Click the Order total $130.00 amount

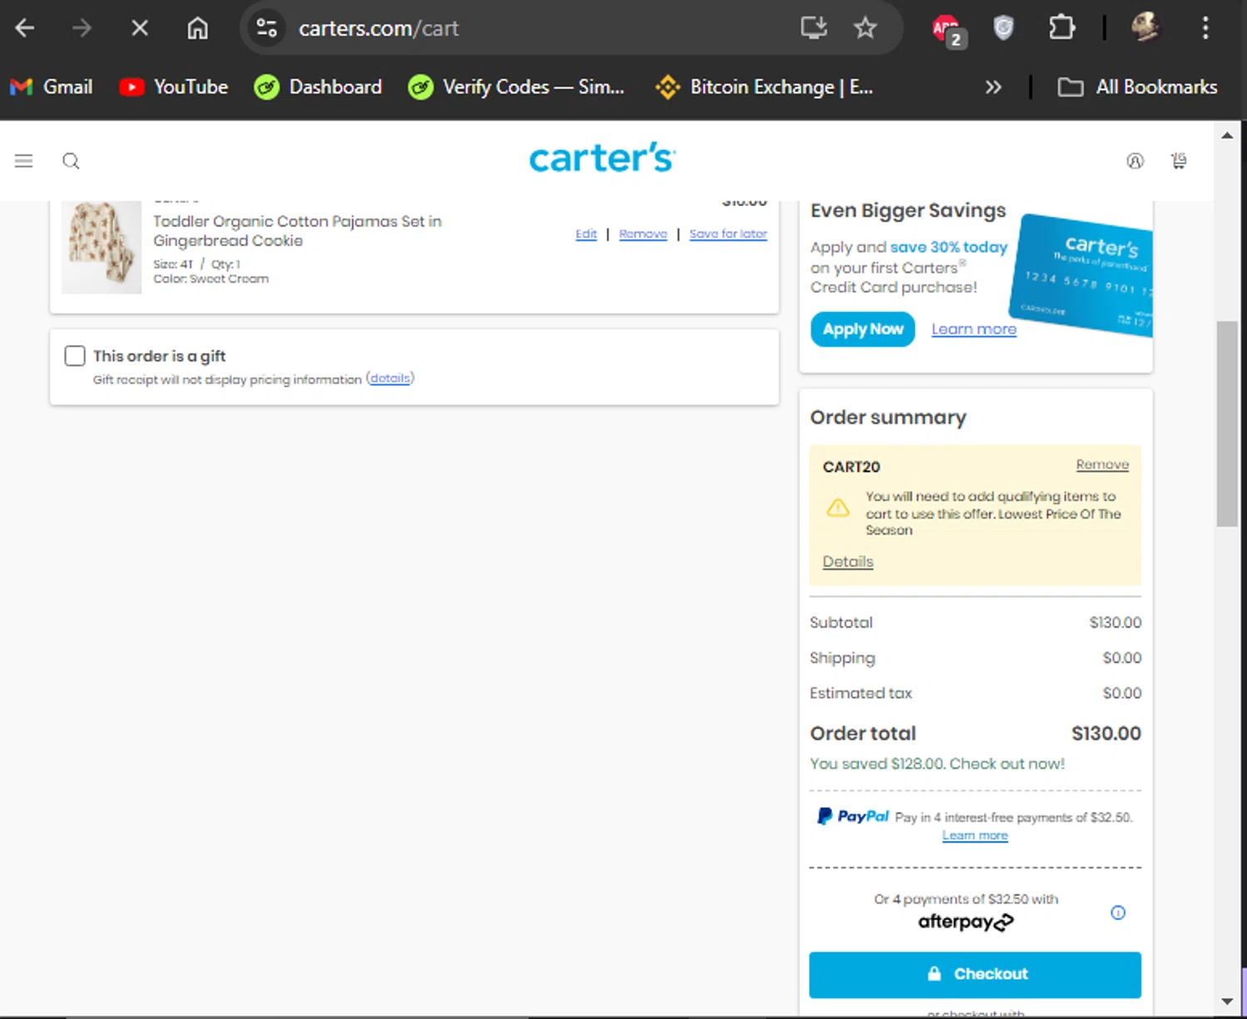pyautogui.click(x=1107, y=733)
